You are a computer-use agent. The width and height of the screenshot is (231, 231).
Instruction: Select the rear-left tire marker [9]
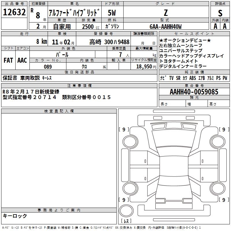[x=124, y=200]
